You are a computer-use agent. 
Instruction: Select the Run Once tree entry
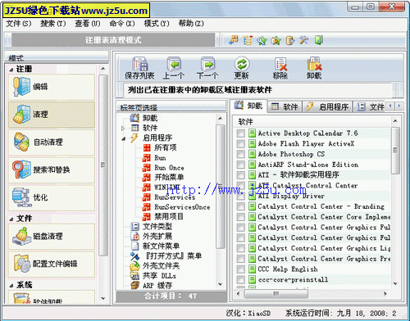(x=169, y=168)
